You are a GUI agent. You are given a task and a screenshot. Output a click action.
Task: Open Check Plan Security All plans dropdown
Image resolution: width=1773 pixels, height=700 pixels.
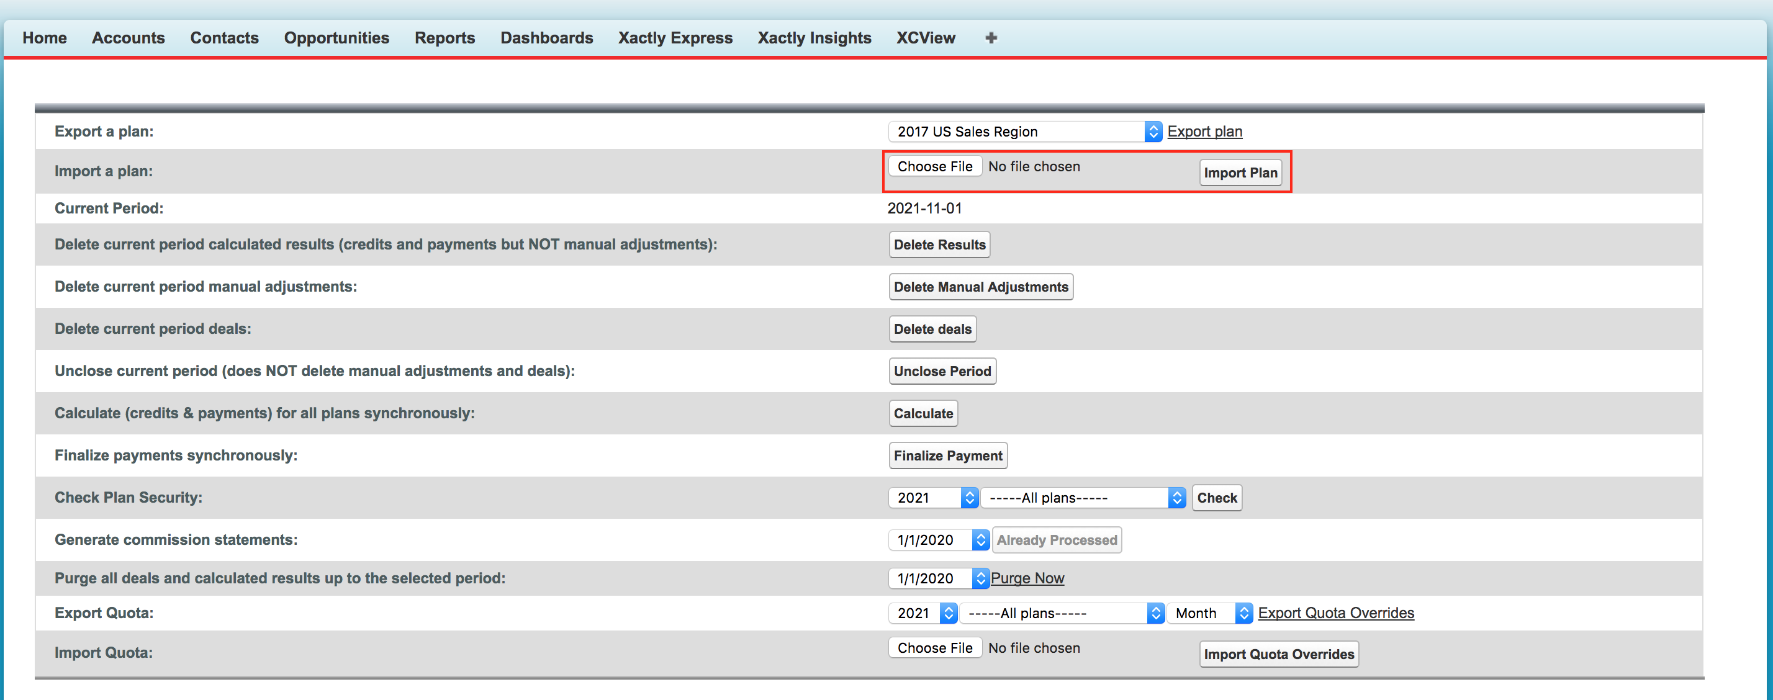pyautogui.click(x=1083, y=498)
